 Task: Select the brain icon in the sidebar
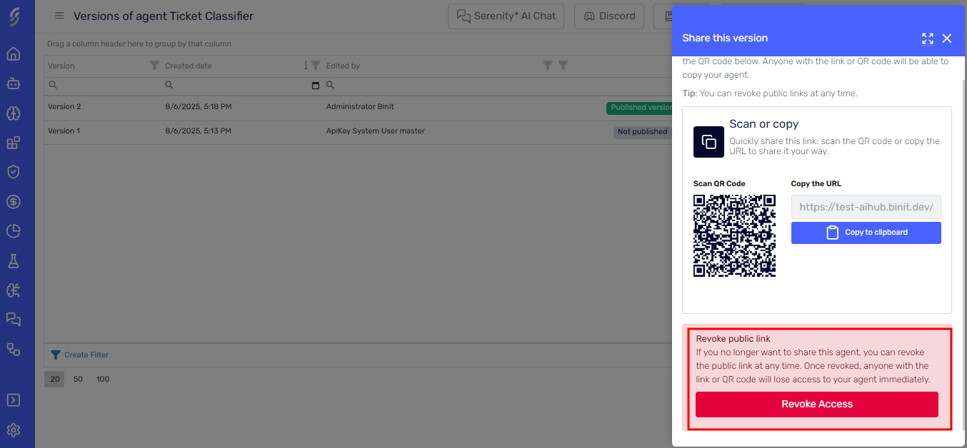coord(14,113)
